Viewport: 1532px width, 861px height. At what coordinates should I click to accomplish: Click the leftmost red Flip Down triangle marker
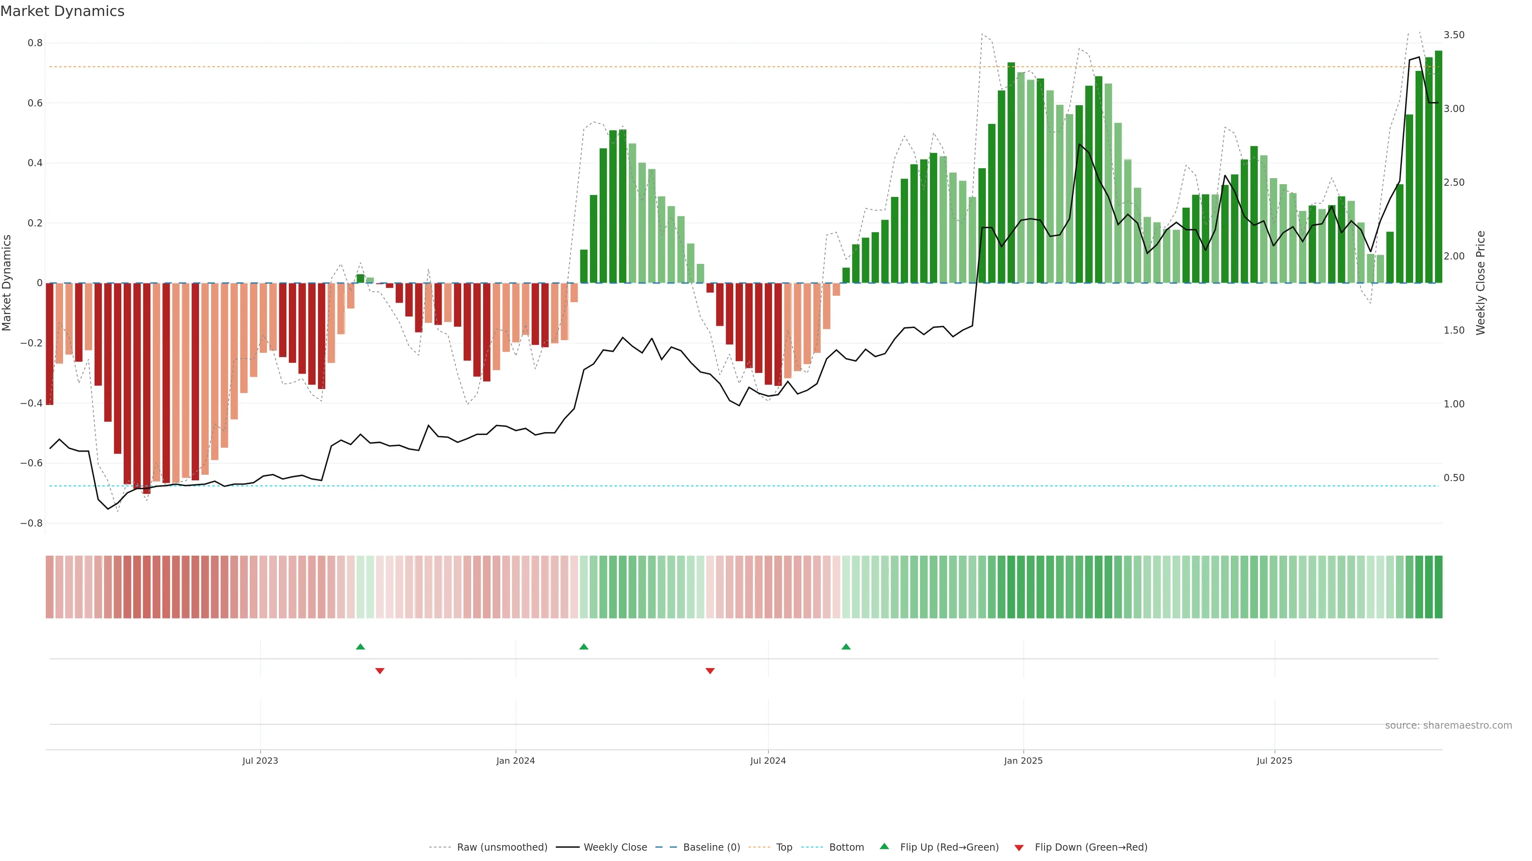tap(380, 671)
